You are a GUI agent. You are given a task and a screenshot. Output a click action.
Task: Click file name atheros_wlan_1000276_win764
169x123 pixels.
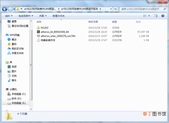coord(58,36)
